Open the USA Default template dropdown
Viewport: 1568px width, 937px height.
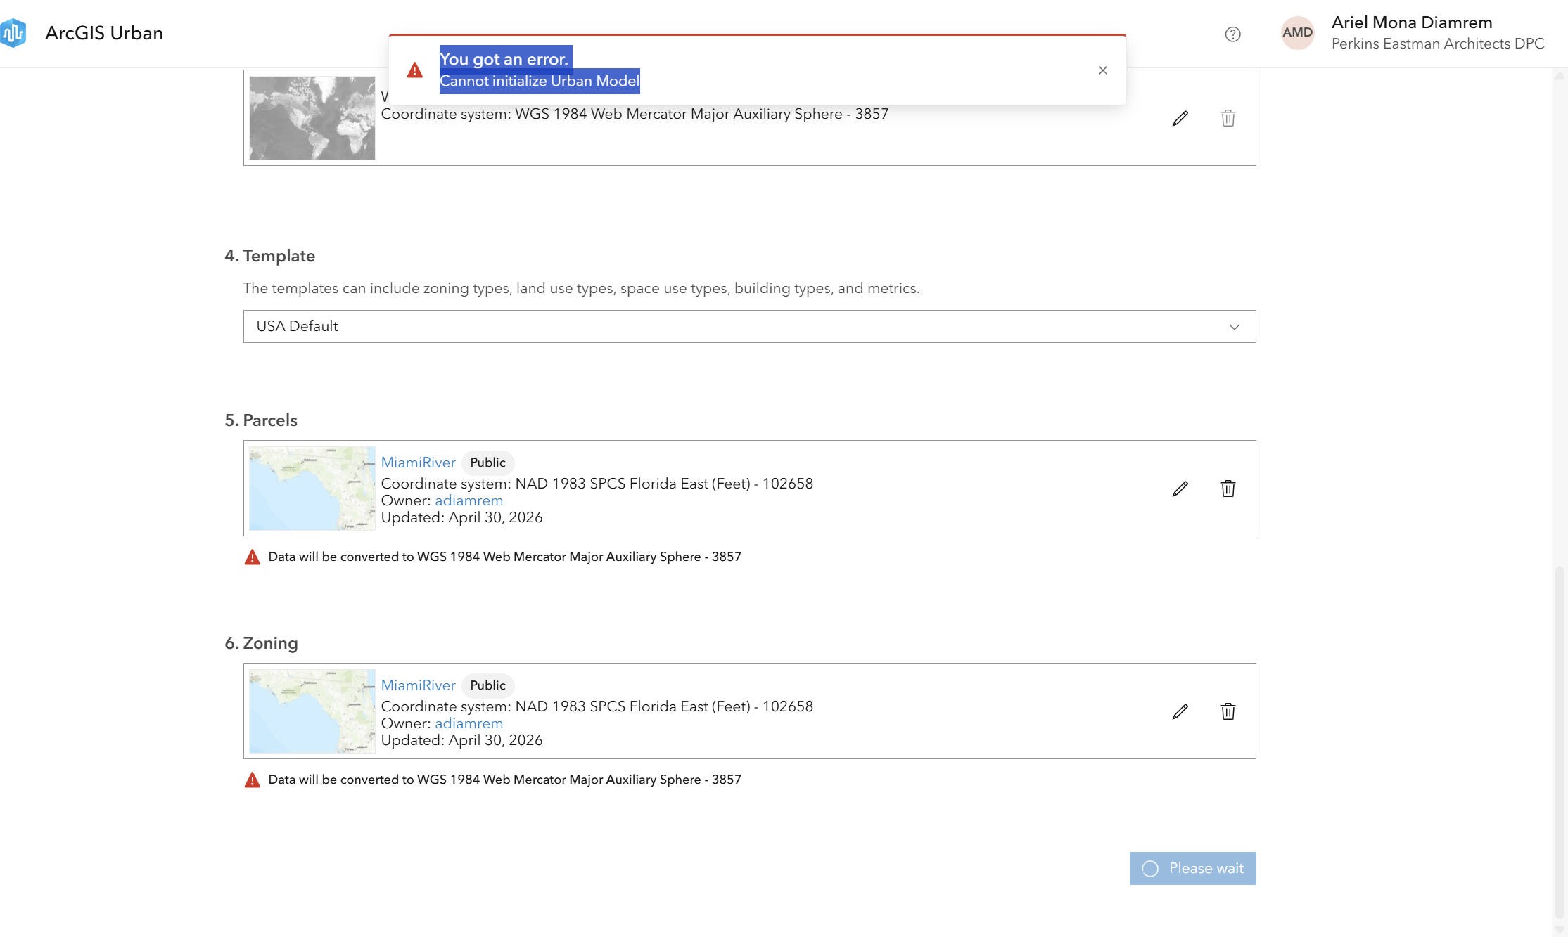click(749, 327)
